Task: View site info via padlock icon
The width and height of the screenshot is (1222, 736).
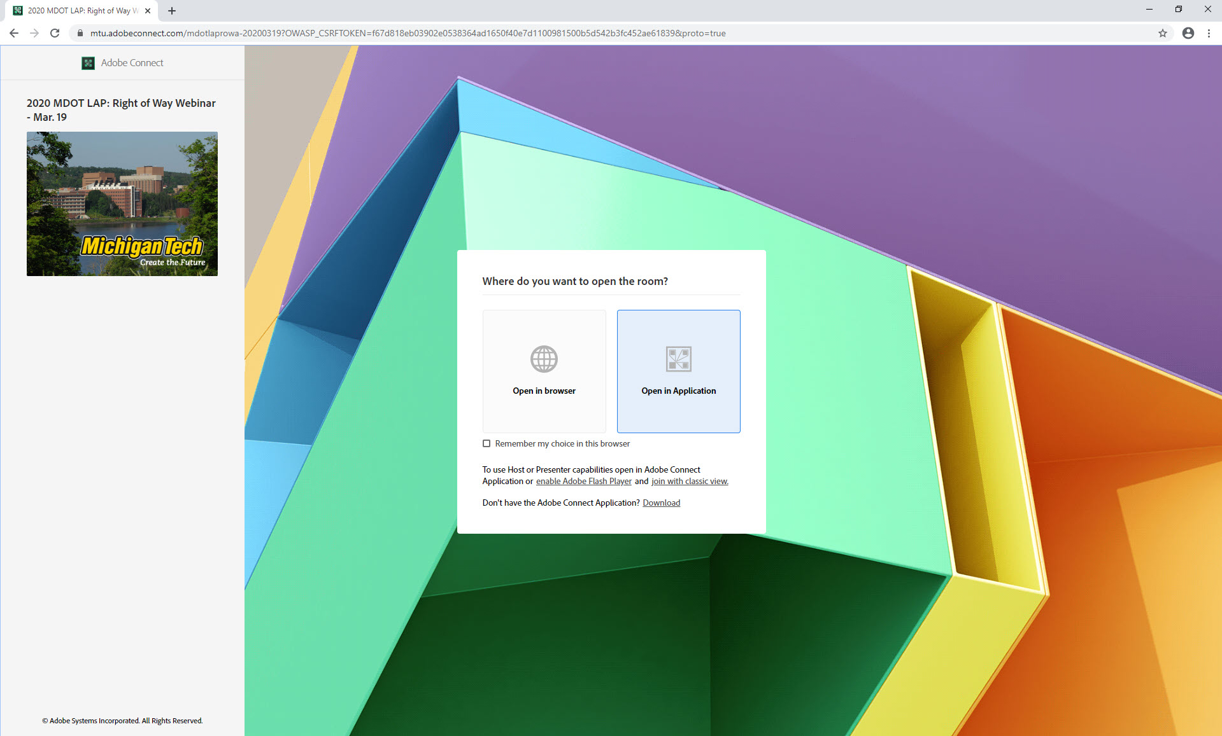Action: point(80,33)
